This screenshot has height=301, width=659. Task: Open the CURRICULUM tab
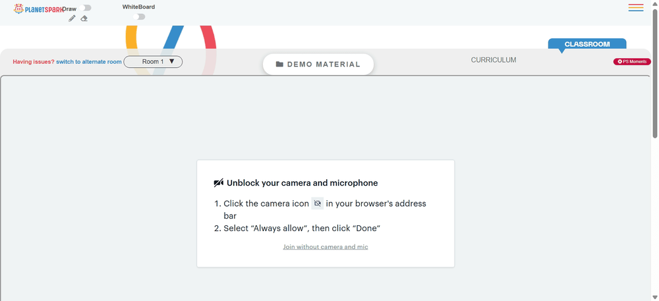pos(494,60)
